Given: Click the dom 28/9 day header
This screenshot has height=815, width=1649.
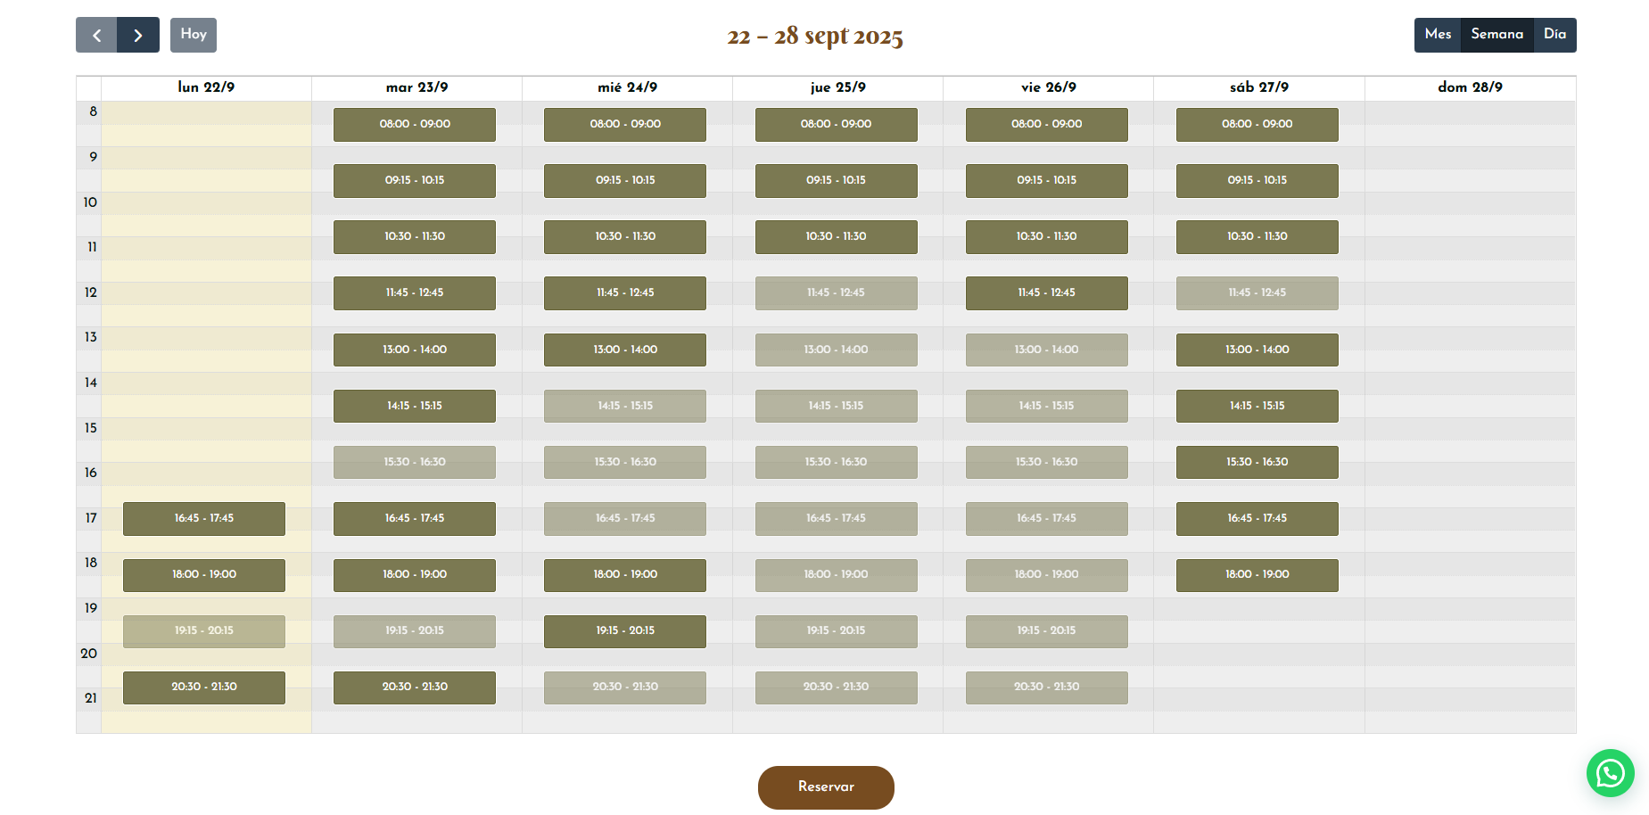Looking at the screenshot, I should pos(1470,87).
